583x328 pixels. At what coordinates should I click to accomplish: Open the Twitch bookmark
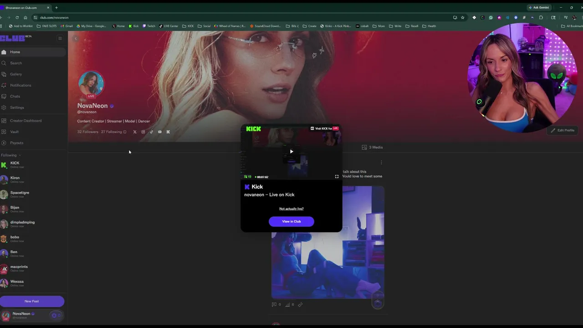pyautogui.click(x=148, y=26)
